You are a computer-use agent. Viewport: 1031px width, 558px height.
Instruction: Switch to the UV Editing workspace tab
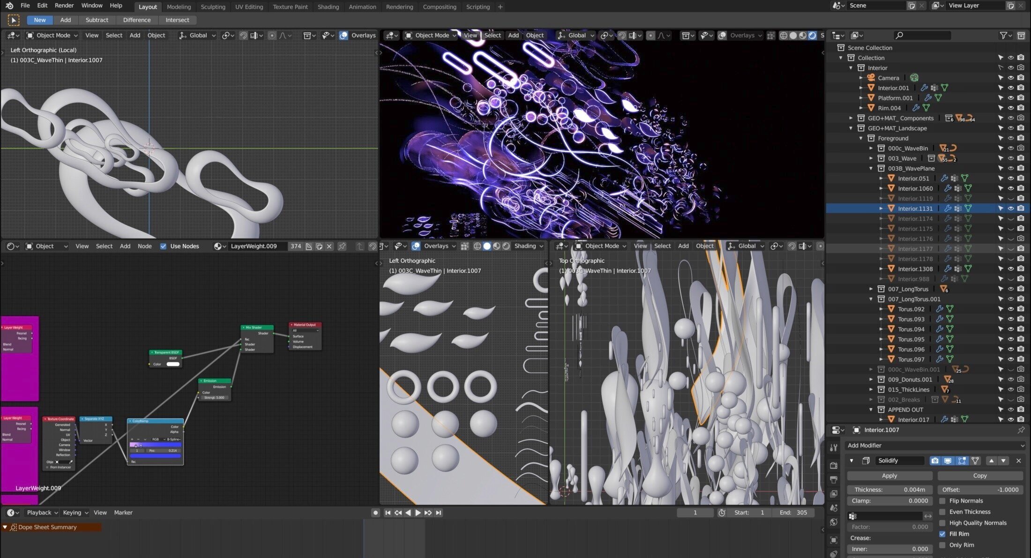(249, 7)
